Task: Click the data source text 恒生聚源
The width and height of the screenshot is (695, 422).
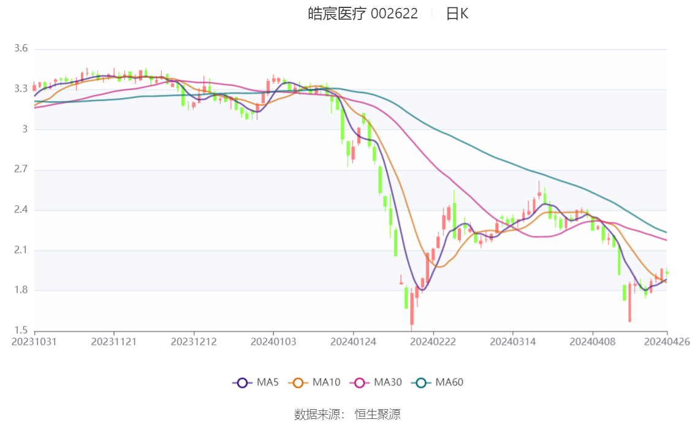Action: coord(377,415)
